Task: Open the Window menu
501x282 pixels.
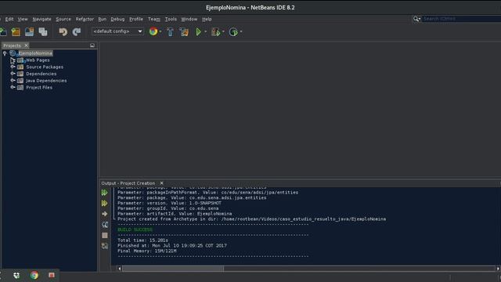Action: (189, 19)
